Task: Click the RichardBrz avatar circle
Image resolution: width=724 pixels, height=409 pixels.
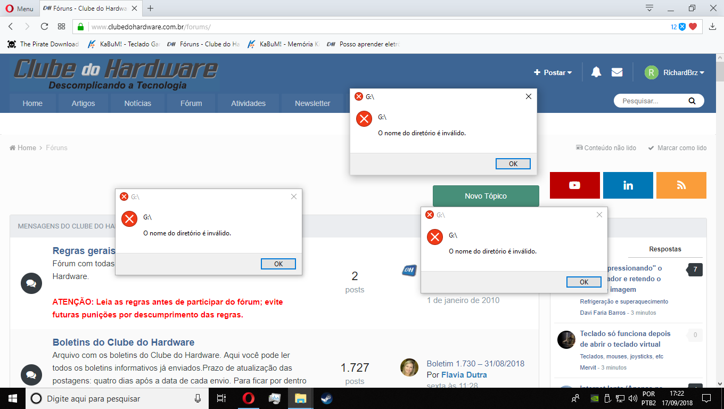Action: click(651, 72)
